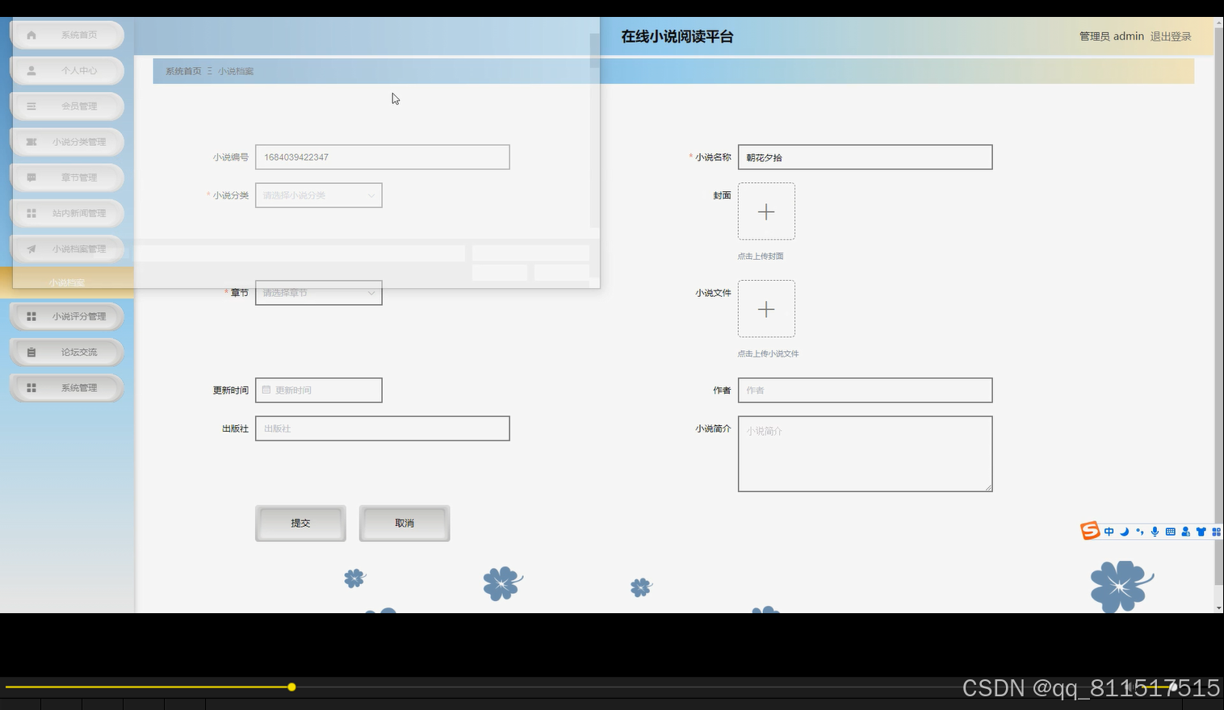This screenshot has width=1224, height=710.
Task: Click the 小说编号 input field
Action: coord(383,157)
